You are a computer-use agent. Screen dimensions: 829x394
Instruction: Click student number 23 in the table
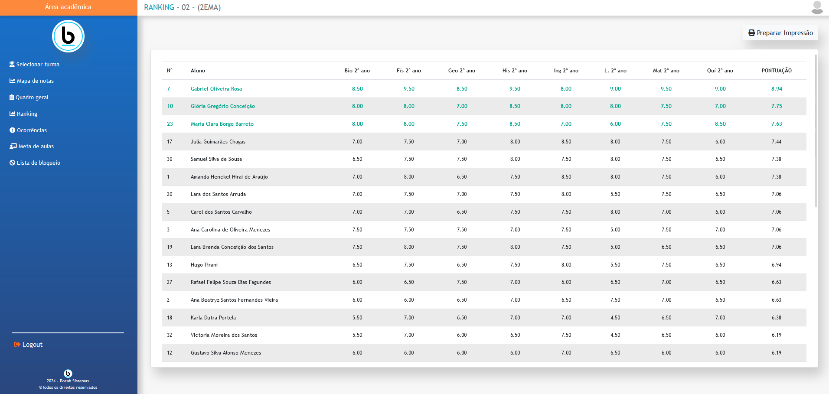pos(170,124)
